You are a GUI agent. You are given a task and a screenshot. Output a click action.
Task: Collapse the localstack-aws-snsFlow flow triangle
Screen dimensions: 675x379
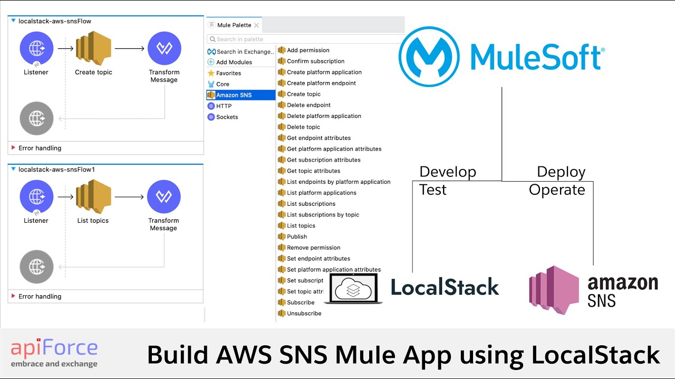tap(13, 21)
